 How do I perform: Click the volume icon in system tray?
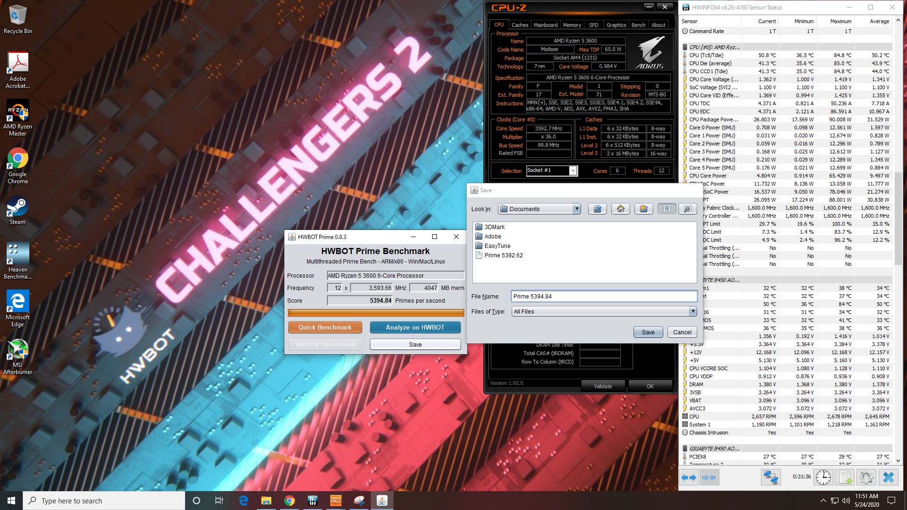pyautogui.click(x=846, y=501)
